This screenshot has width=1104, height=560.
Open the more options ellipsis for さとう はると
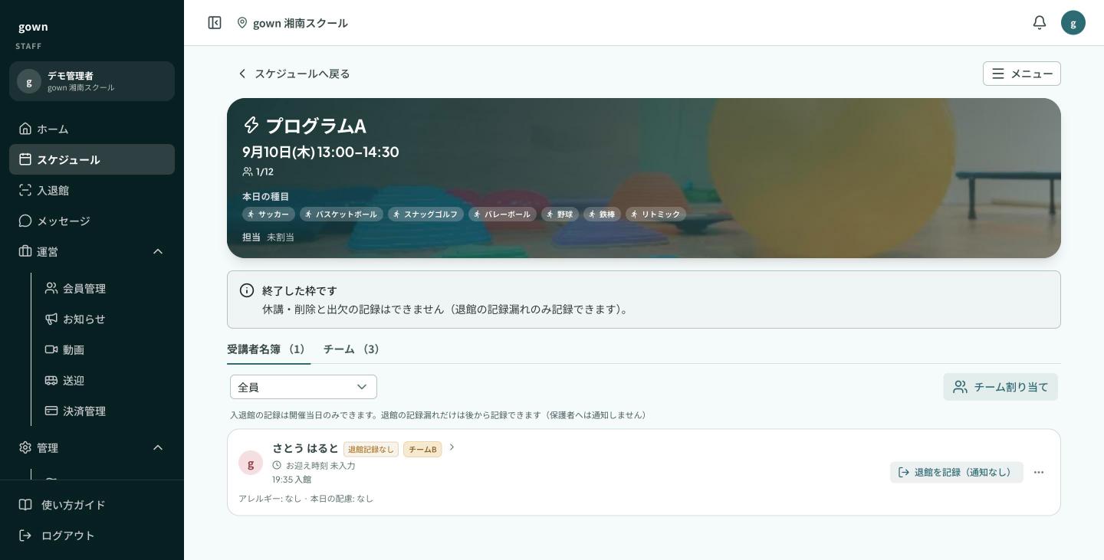(1039, 472)
